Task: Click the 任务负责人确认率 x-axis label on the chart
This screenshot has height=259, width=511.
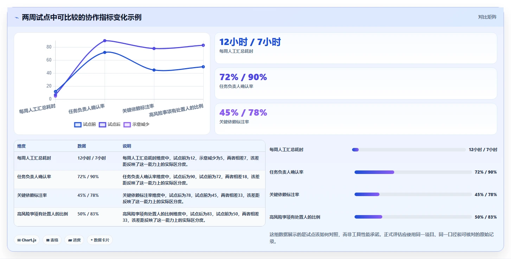Action: [87, 109]
